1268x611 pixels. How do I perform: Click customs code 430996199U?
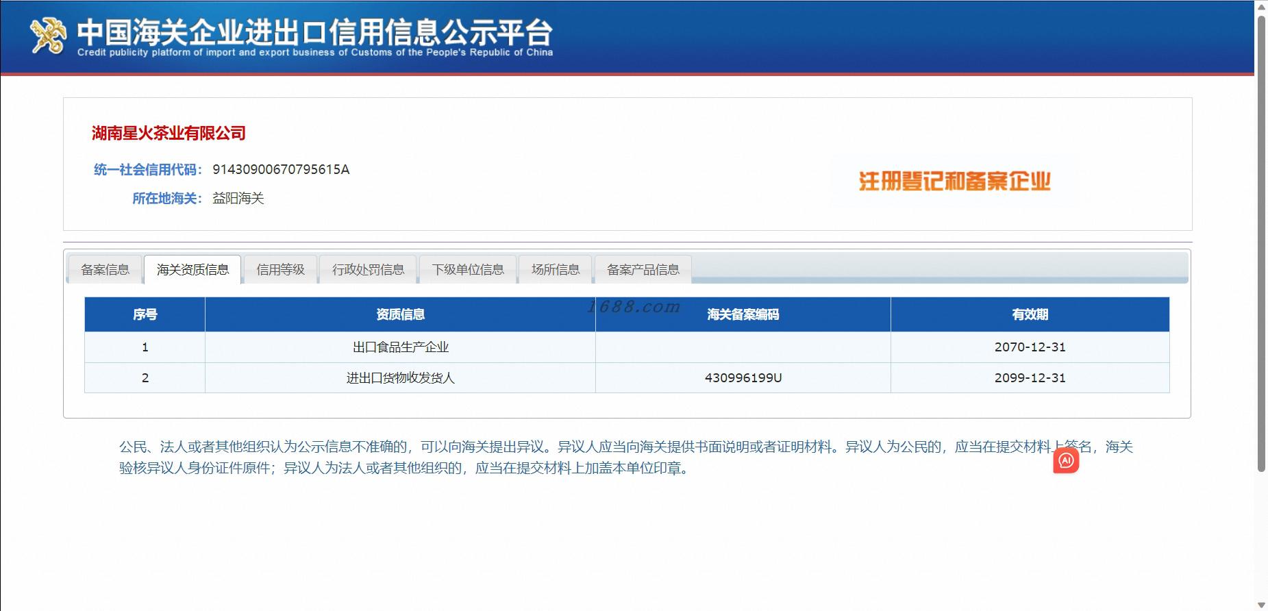[743, 377]
